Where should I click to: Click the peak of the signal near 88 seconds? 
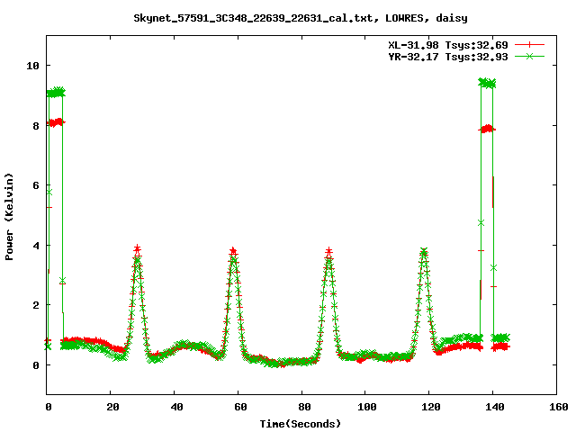328,252
